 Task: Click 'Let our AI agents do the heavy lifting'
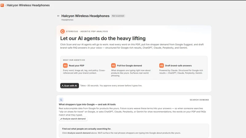click(x=103, y=38)
